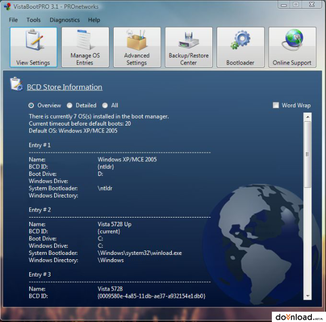The width and height of the screenshot is (326, 322).
Task: Select the Detailed radio button
Action: pos(69,106)
